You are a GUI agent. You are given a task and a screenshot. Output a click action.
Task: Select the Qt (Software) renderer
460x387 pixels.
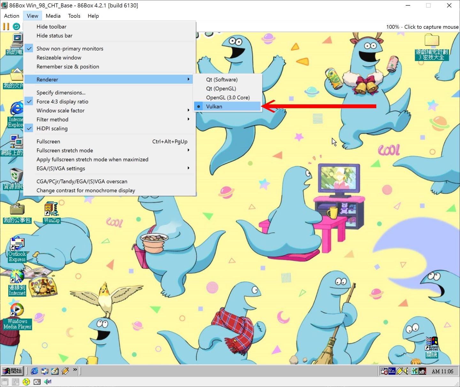227,80
